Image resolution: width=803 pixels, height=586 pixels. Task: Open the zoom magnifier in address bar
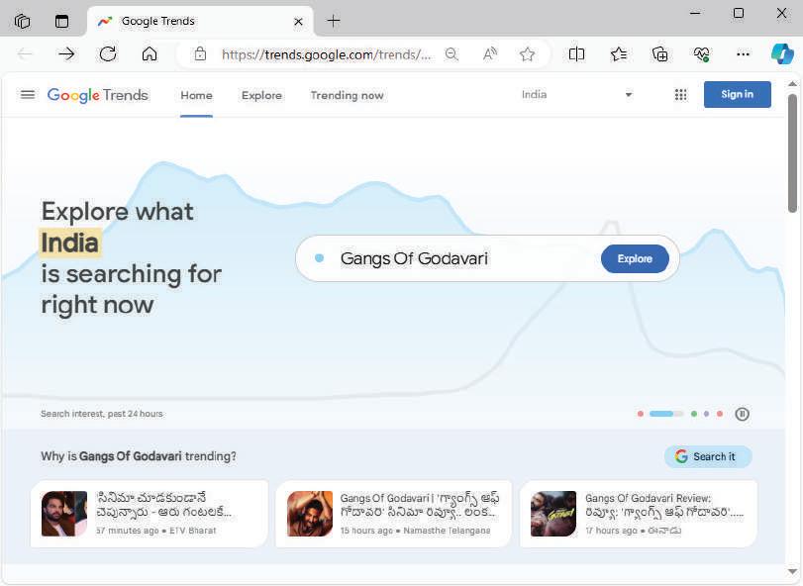tap(452, 53)
